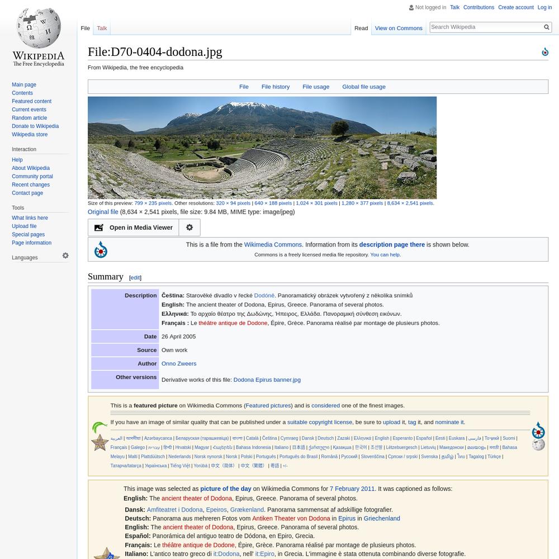
Task: Click the small Wikipedia globe in featured box
Action: pyautogui.click(x=538, y=445)
